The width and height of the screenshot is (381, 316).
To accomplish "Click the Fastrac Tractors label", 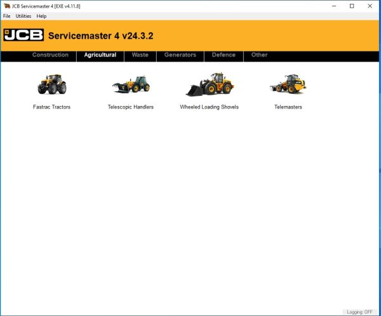I will click(52, 107).
